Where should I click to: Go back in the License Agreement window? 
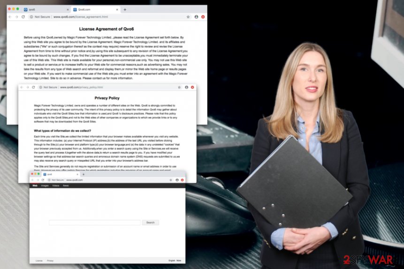10,17
